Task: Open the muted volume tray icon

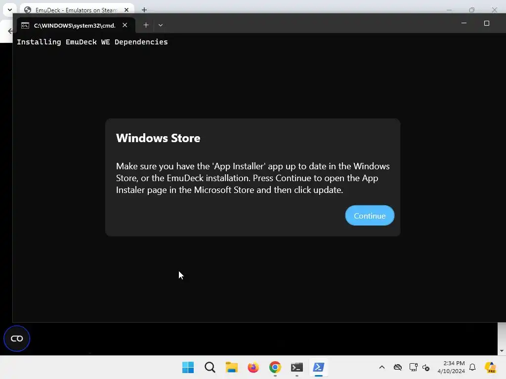Action: (426, 367)
